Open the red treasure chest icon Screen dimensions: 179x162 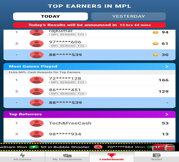164,147
